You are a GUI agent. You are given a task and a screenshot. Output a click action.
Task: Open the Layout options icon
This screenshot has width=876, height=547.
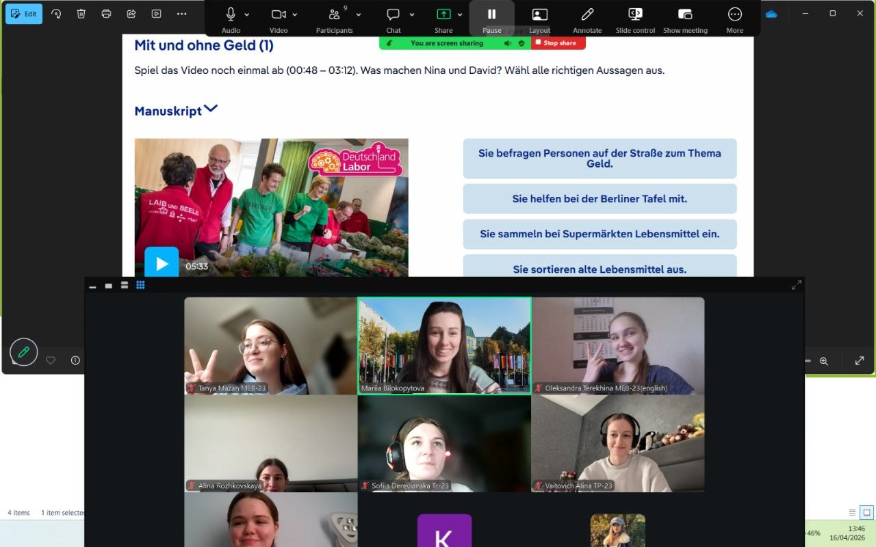(539, 15)
